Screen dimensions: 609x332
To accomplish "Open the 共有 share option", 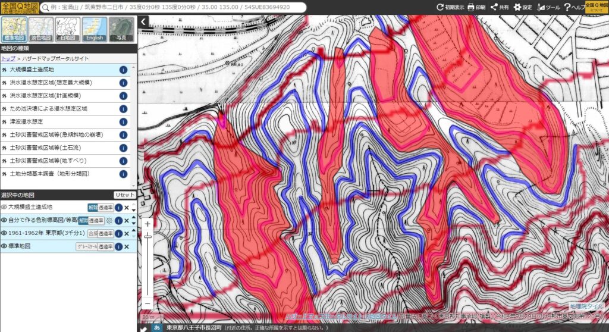I will 499,7.
